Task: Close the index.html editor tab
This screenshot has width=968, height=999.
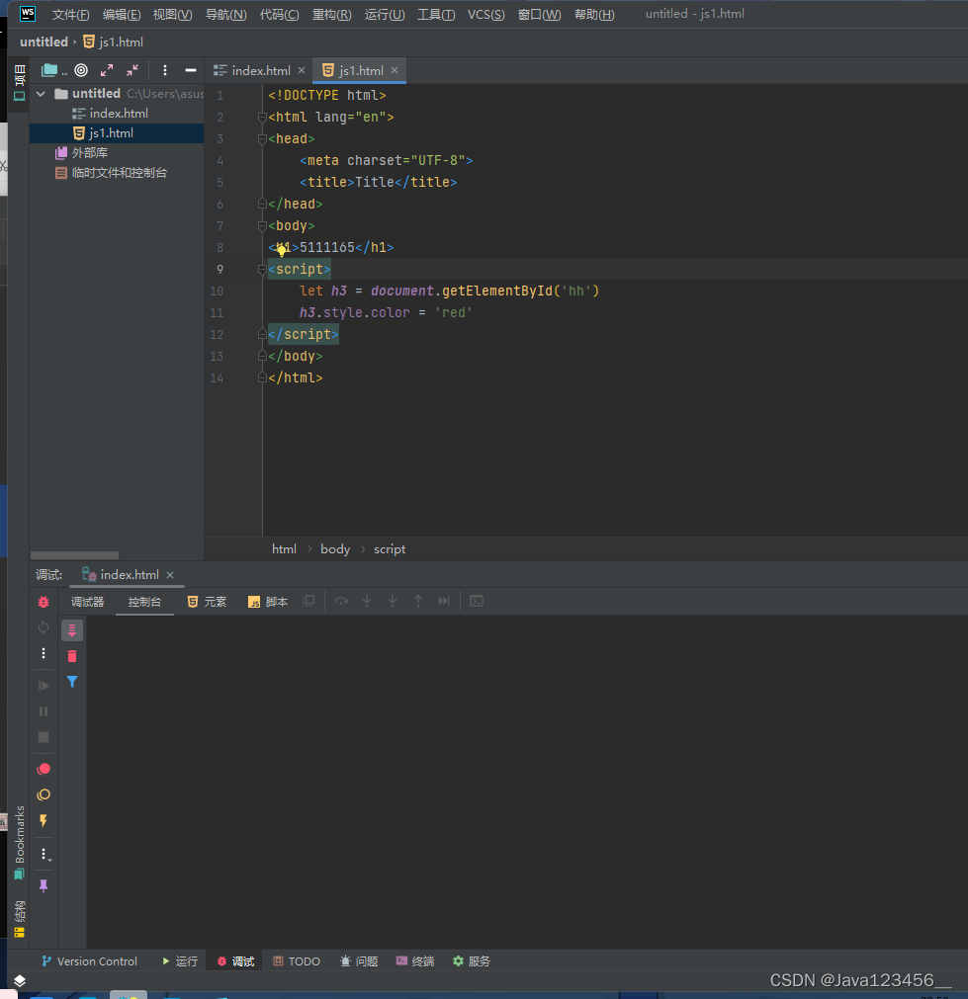Action: click(x=302, y=70)
